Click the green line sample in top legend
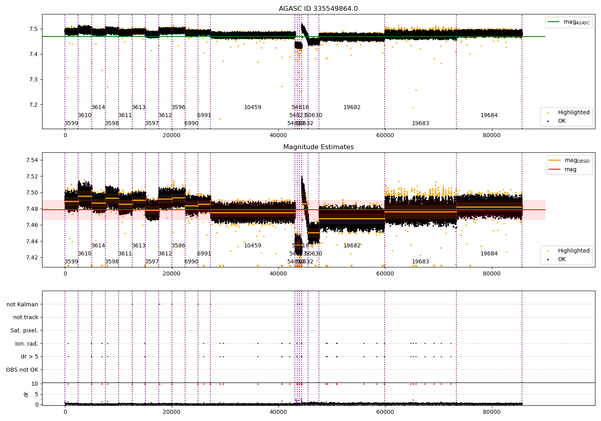Viewport: 601px width, 421px height. 554,22
